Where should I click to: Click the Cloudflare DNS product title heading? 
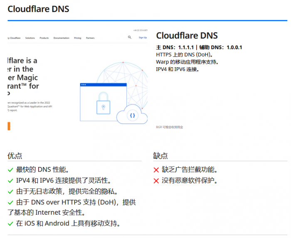tap(187, 36)
